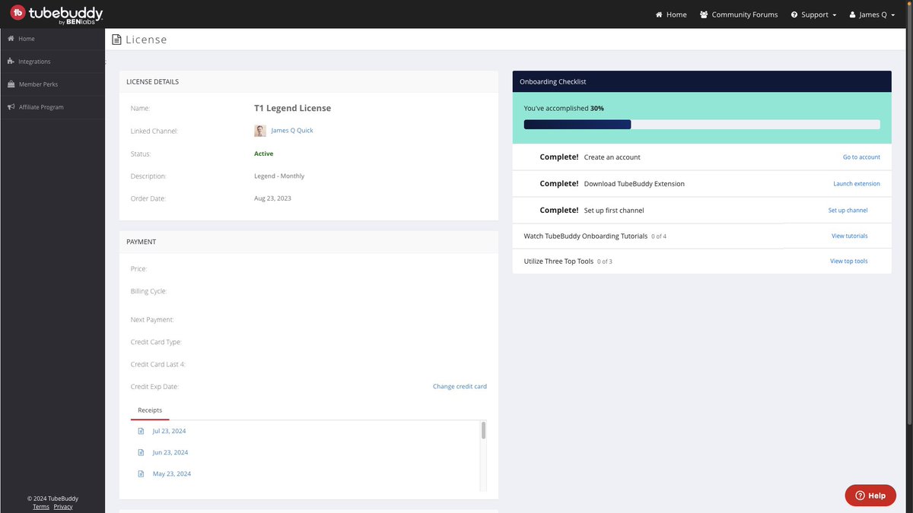Click the Utilize Three Top Tools row
Viewport: 913px width, 513px height.
click(x=701, y=261)
